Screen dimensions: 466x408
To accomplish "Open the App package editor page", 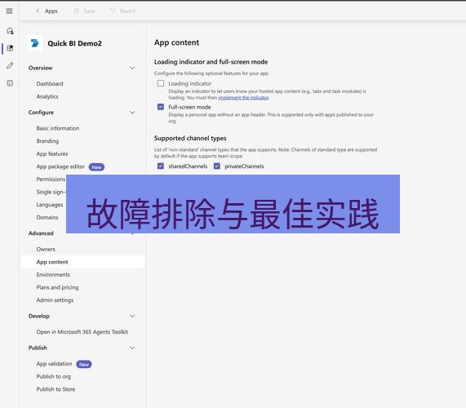I will (x=60, y=166).
